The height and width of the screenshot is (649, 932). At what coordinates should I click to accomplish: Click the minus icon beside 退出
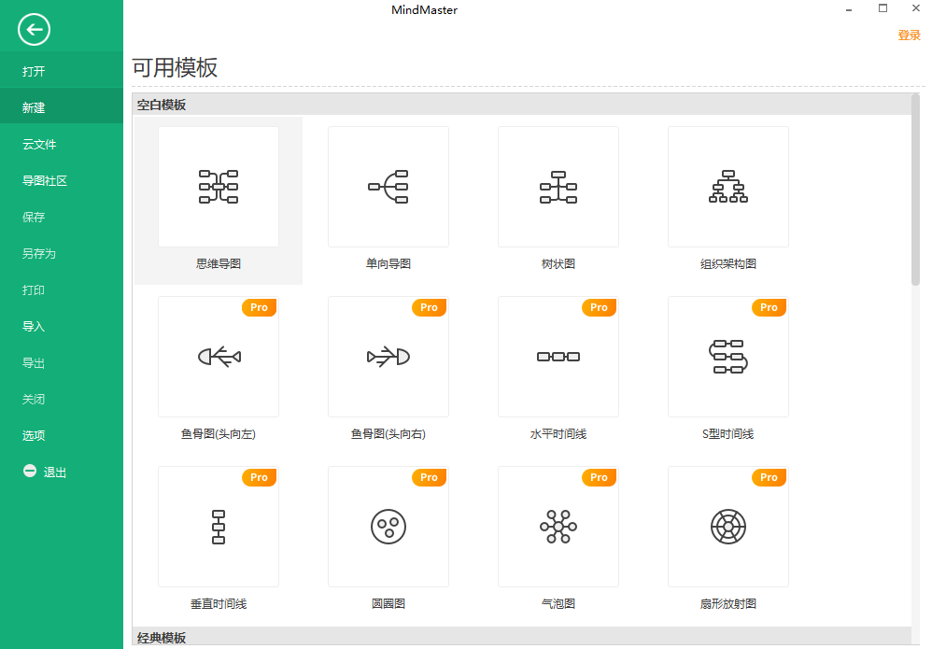tap(30, 471)
